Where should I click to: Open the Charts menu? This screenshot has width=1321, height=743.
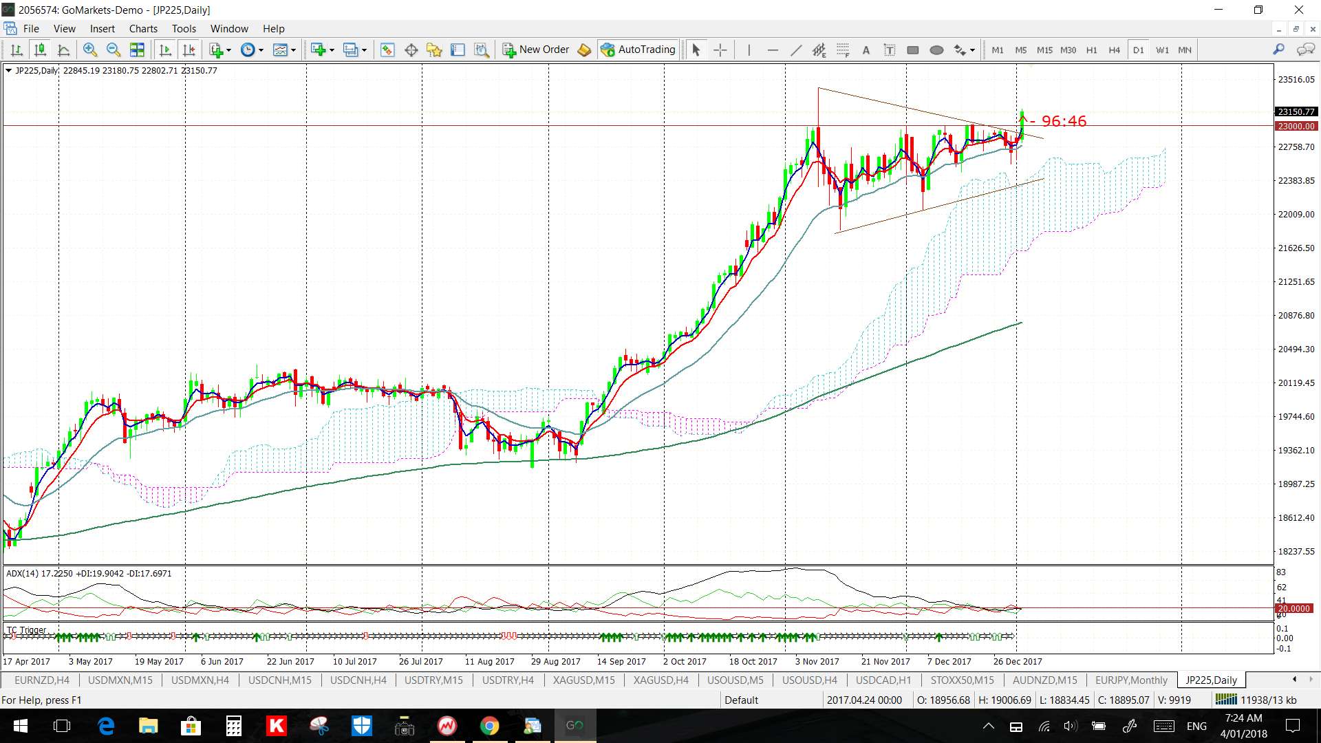point(143,28)
